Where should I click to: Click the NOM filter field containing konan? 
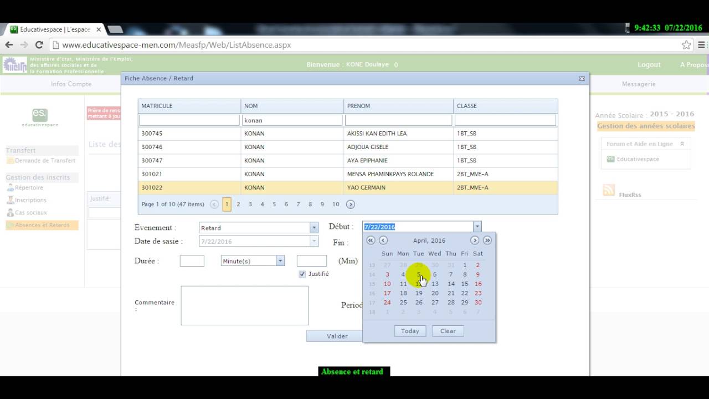coord(292,120)
